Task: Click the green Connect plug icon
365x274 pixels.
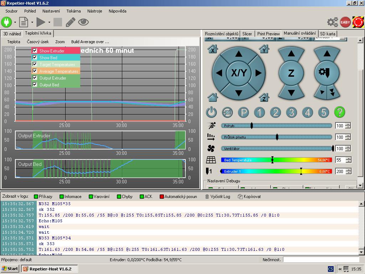Action: [6, 22]
